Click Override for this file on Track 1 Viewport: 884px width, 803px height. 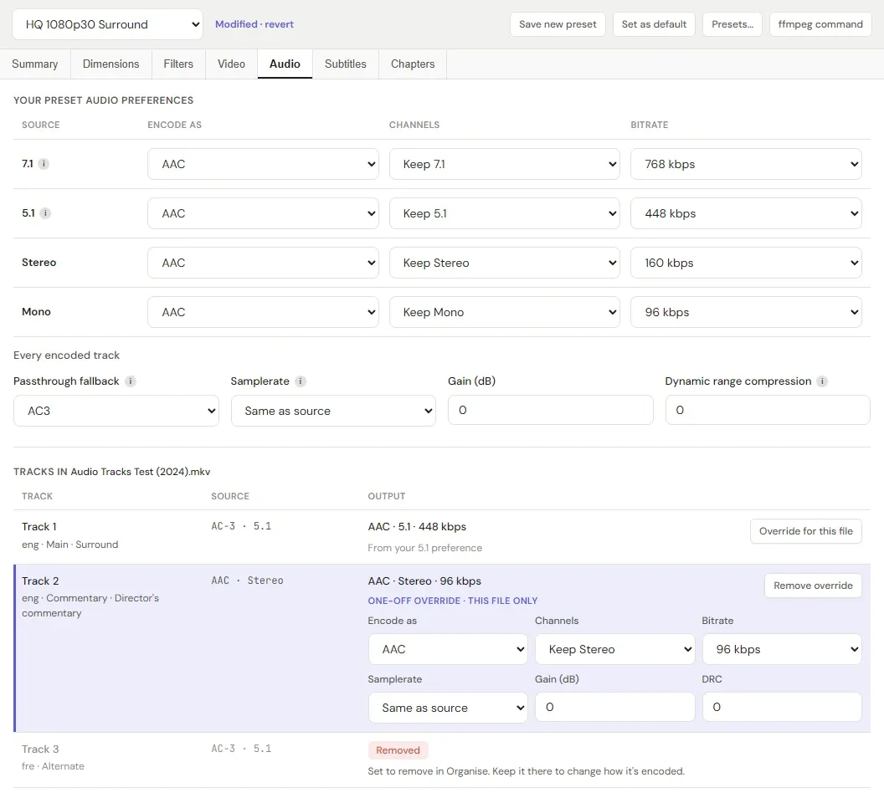pyautogui.click(x=805, y=531)
